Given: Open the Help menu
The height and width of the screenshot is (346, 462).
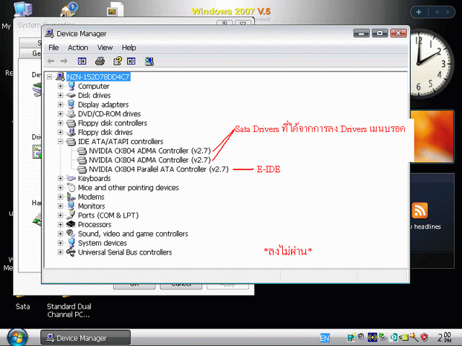Looking at the screenshot, I should click(x=128, y=48).
